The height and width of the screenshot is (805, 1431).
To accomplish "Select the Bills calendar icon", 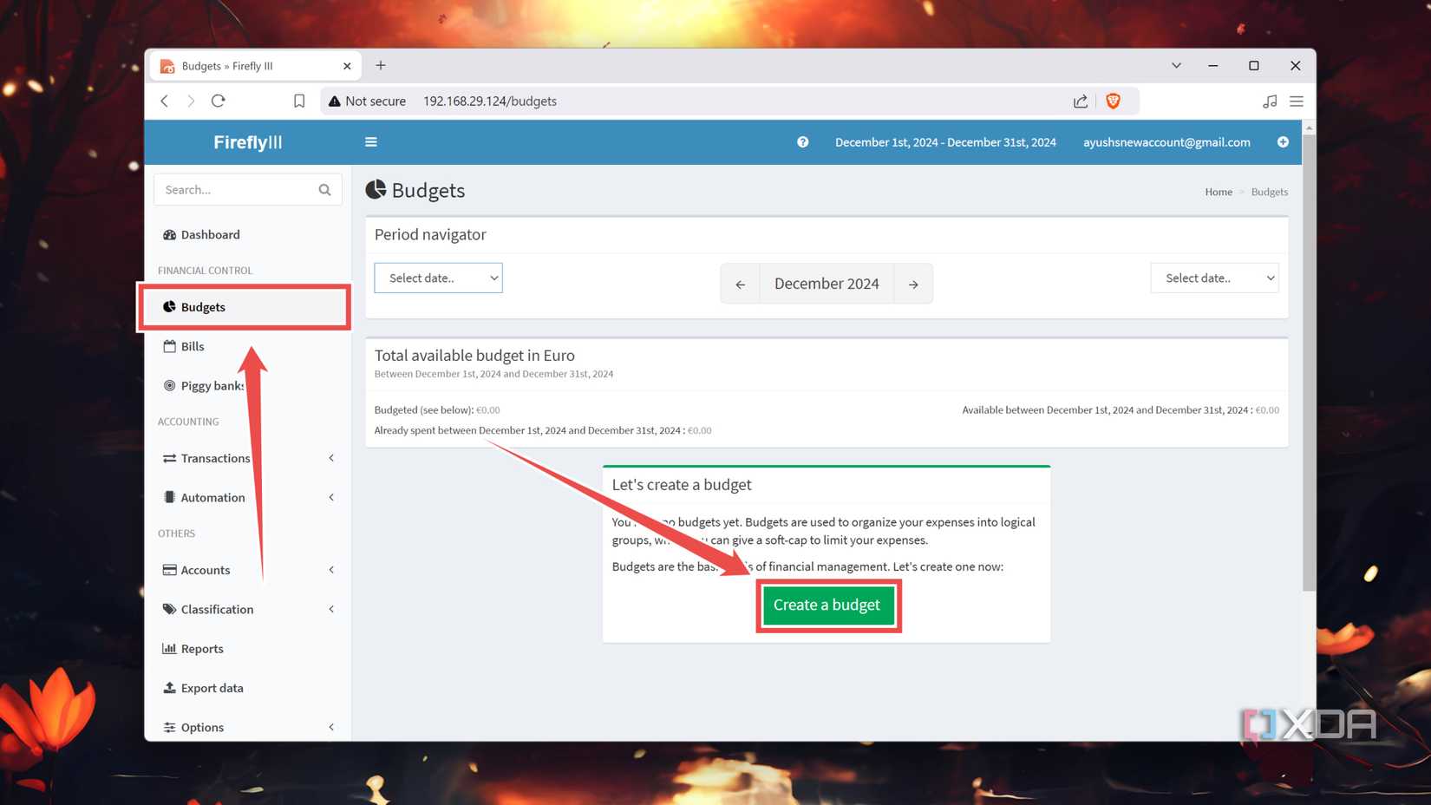I will 168,346.
